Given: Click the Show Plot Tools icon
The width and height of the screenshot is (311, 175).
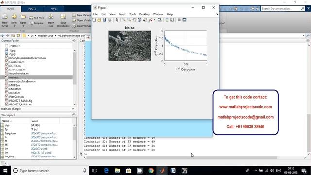Looking at the screenshot, I should [x=184, y=20].
